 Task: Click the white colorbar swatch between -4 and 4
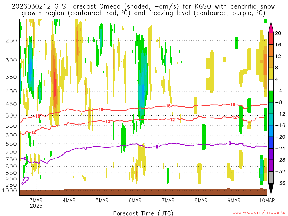(x=271, y=85)
